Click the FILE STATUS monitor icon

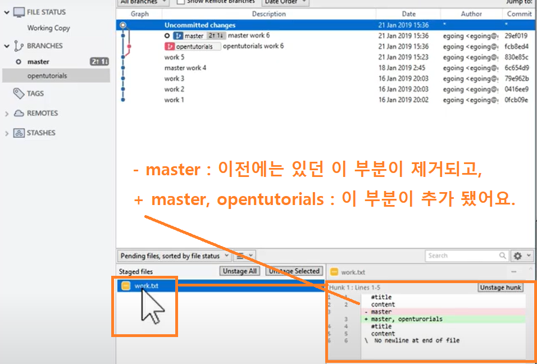[x=19, y=12]
